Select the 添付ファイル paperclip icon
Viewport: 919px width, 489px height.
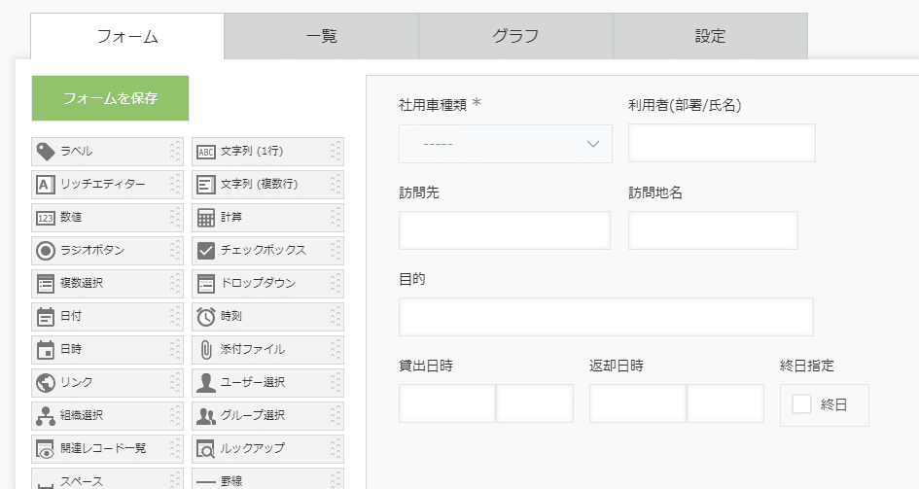(206, 350)
